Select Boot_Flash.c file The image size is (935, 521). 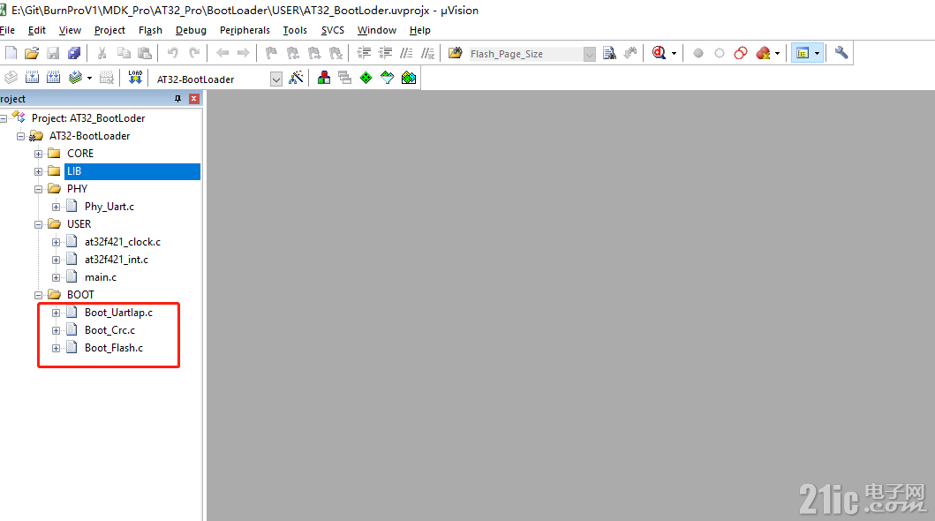(113, 348)
